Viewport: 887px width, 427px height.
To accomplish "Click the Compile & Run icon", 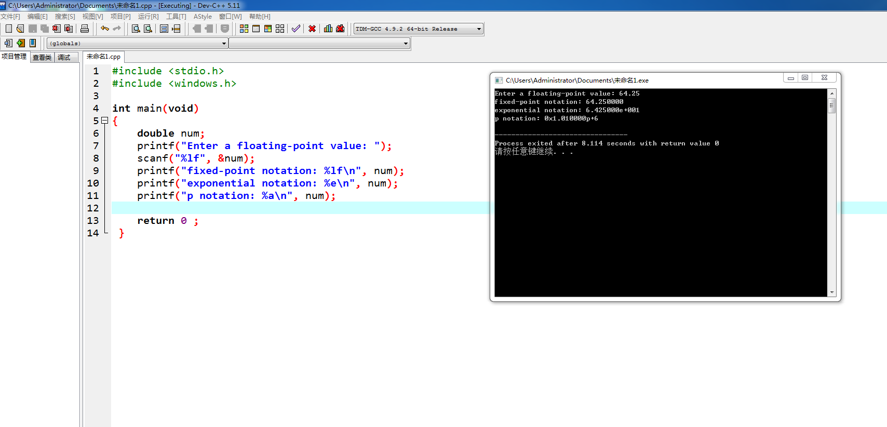I will click(x=268, y=29).
